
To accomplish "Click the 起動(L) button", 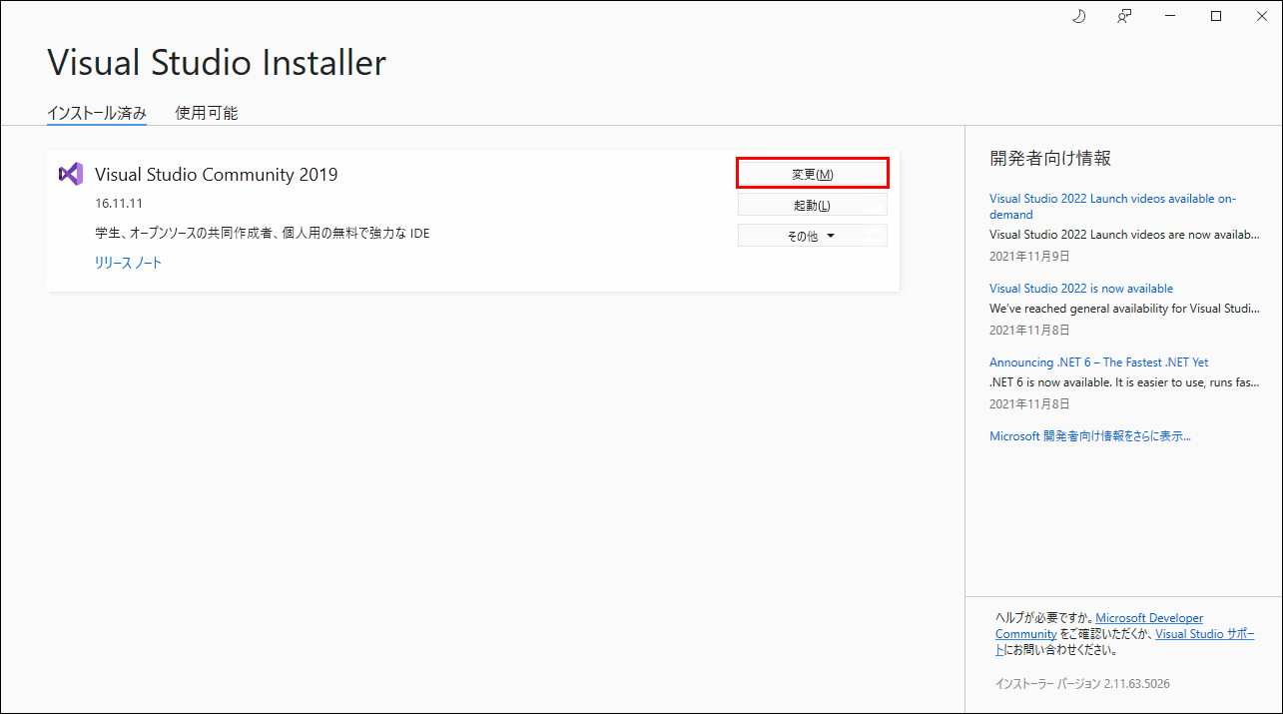I will coord(813,205).
